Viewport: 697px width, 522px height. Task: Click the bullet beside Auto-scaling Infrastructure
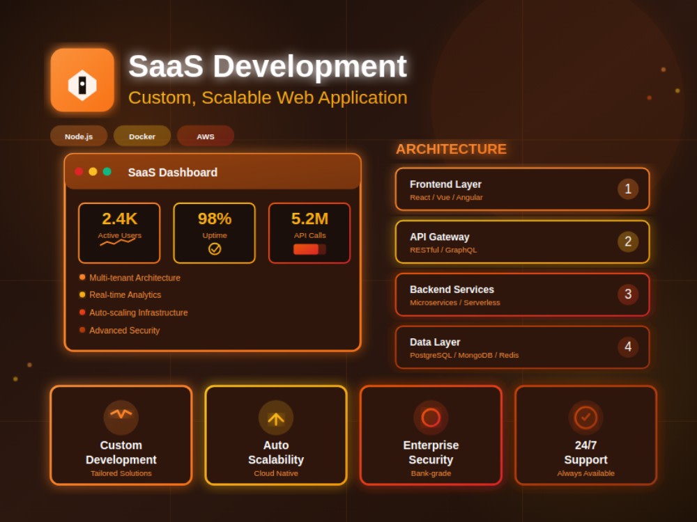[82, 313]
